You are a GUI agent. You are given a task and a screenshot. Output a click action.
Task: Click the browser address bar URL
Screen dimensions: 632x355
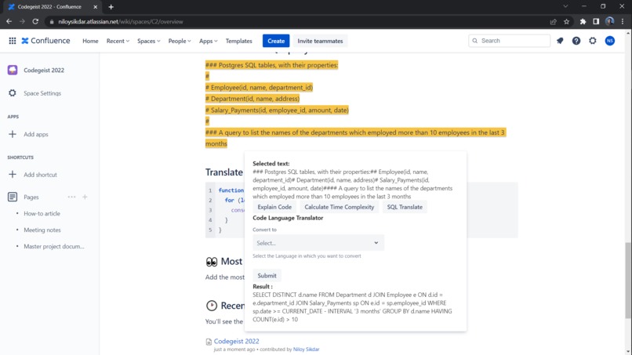[x=121, y=22]
